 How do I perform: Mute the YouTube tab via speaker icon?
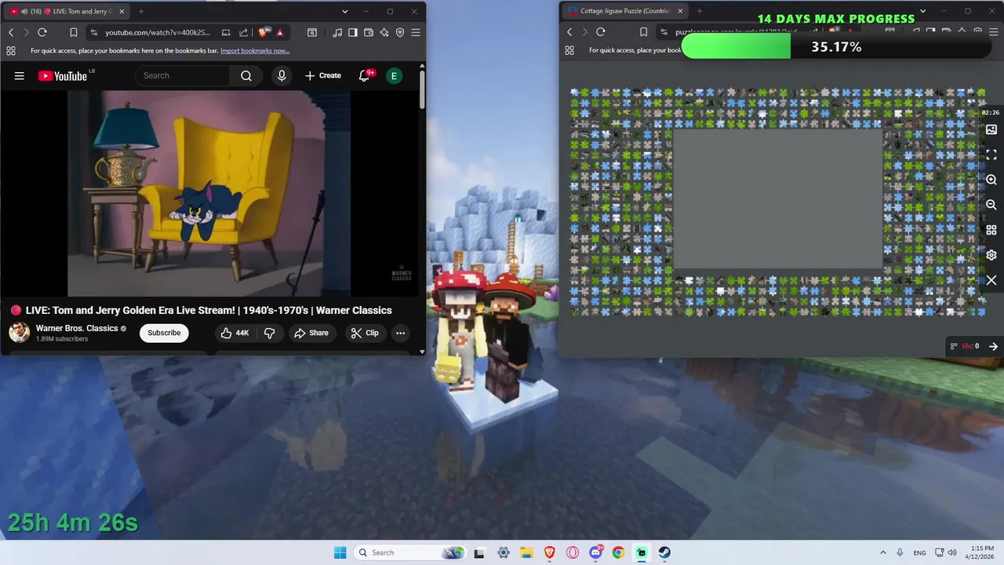[24, 12]
